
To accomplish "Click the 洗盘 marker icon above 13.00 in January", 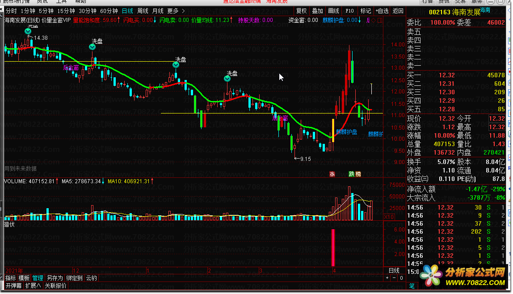I will (x=176, y=65).
